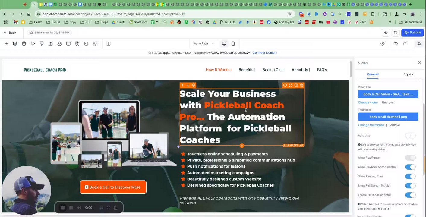Click Book a Call to Discover More button

coord(113,187)
